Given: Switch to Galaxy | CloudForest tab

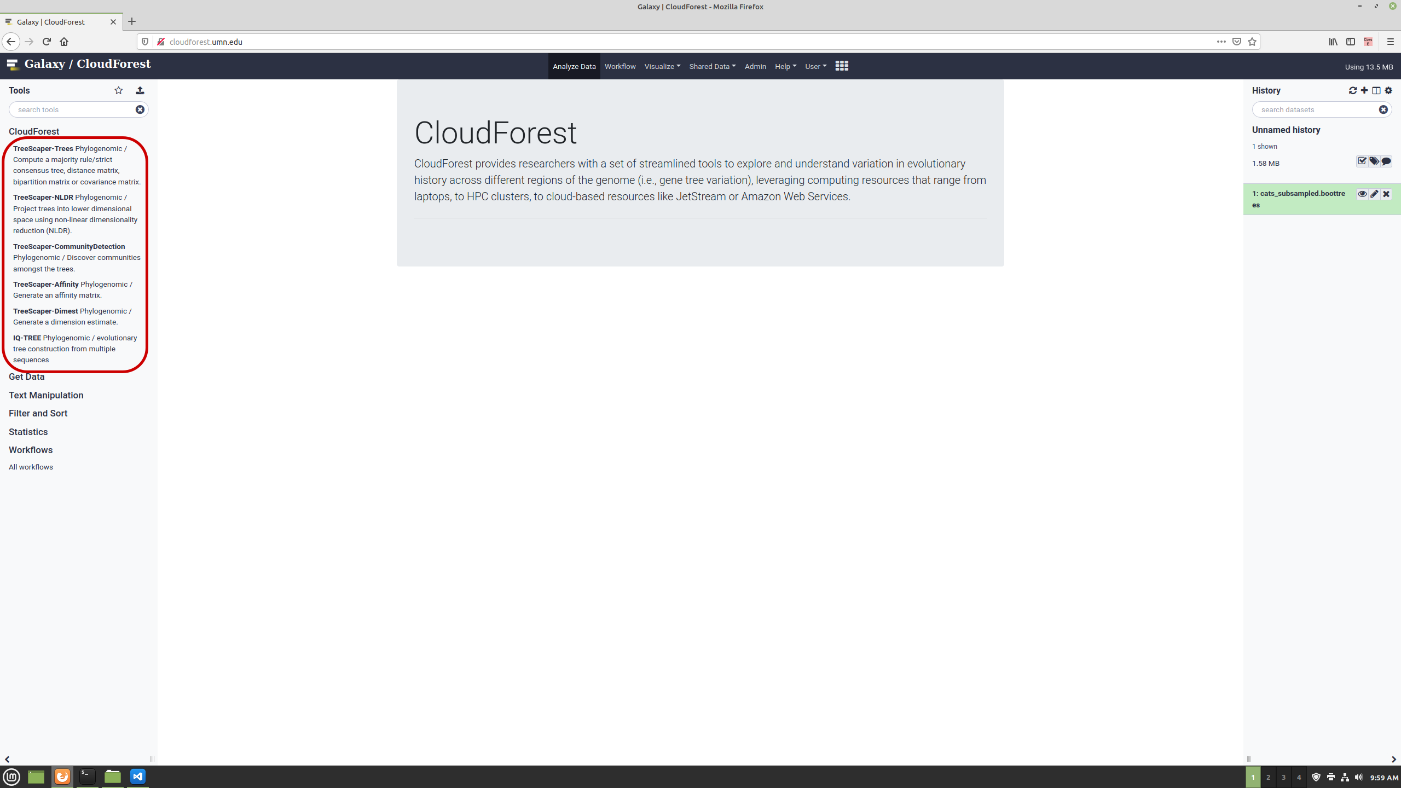Looking at the screenshot, I should point(61,22).
